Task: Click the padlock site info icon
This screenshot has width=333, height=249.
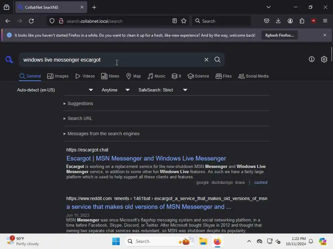Action: tap(61, 21)
